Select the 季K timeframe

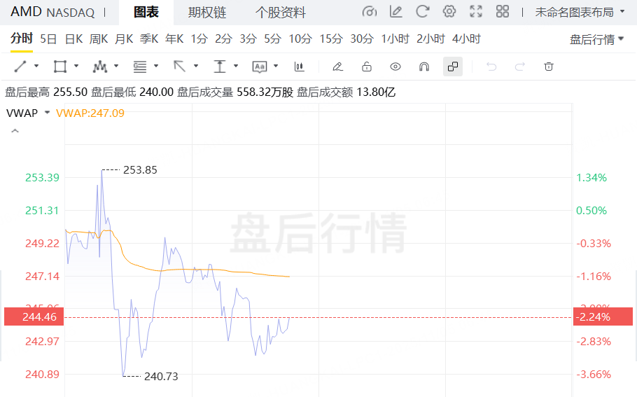149,39
